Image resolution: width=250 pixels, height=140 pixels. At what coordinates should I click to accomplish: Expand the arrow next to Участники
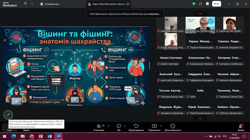[x=109, y=126]
